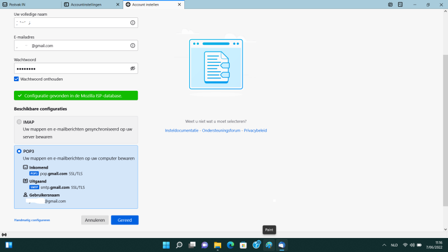The image size is (448, 252).
Task: Open the Insteldocumentatie link
Action: [x=181, y=130]
